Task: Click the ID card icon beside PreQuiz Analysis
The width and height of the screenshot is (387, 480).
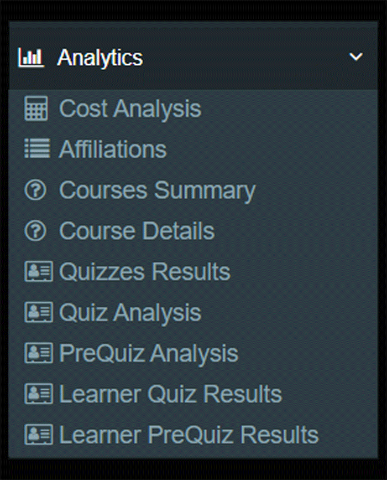Action: coord(38,353)
